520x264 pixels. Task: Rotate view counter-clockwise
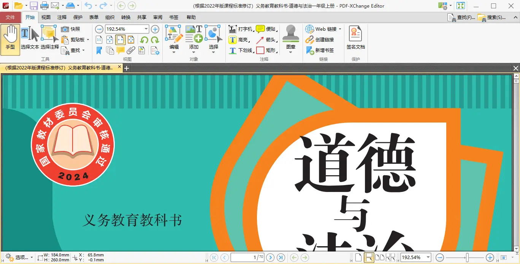(144, 40)
